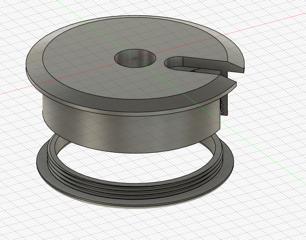Click the small teeth on the side clip
This screenshot has width=306, height=240.
click(222, 107)
